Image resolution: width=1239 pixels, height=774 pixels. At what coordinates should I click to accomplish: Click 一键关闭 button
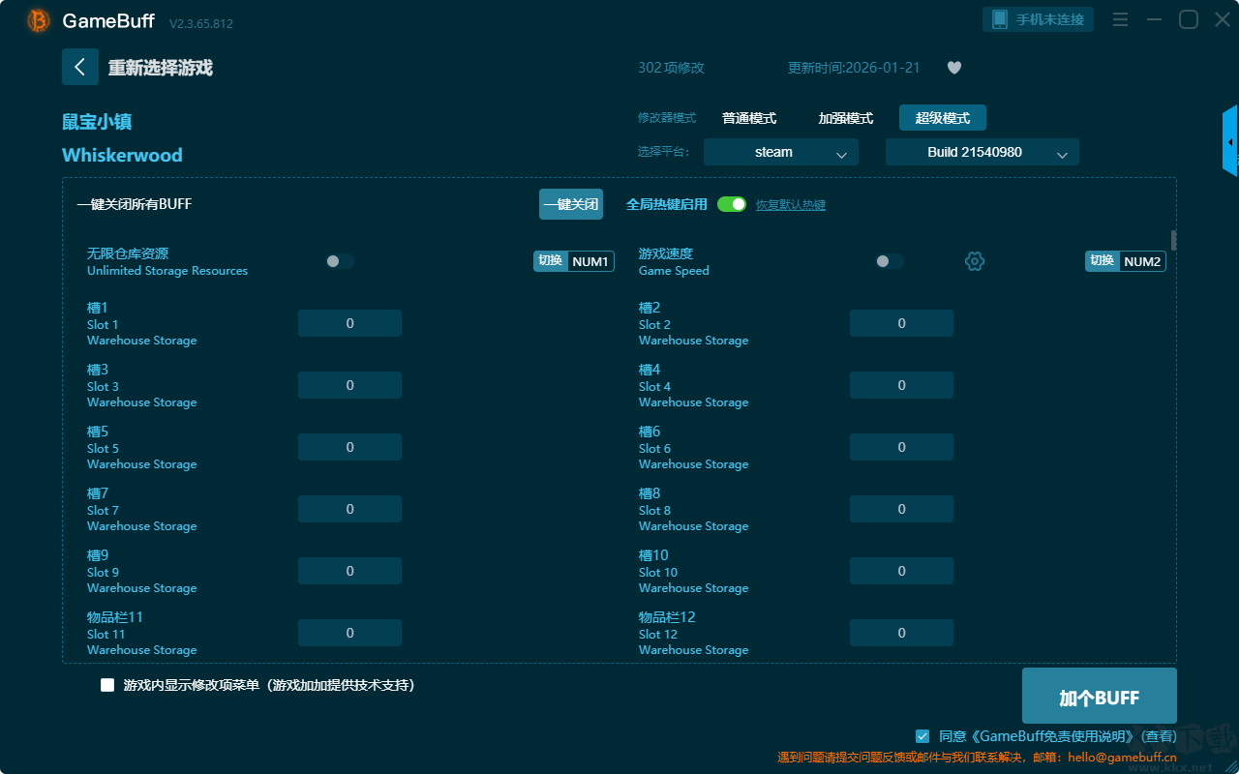point(571,204)
